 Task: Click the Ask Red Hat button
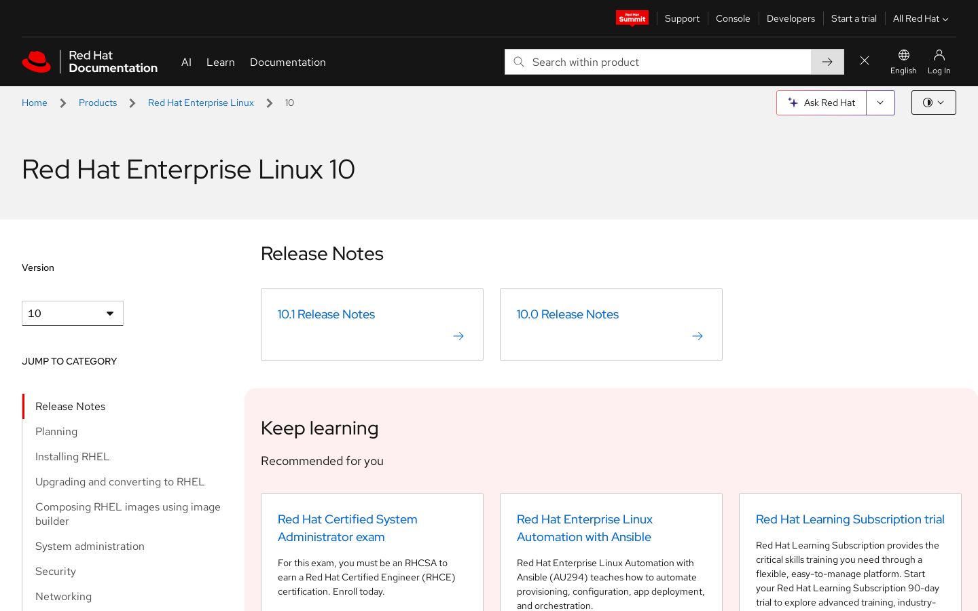point(821,103)
